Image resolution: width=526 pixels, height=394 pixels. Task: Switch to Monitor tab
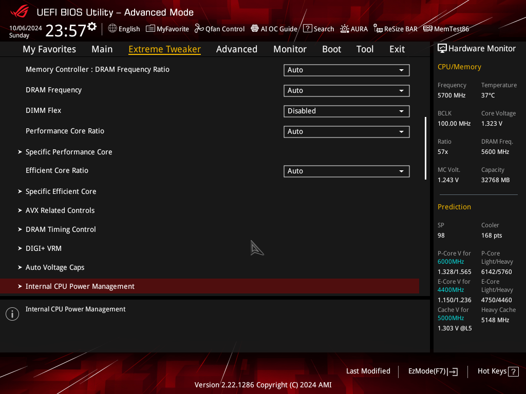pos(290,49)
